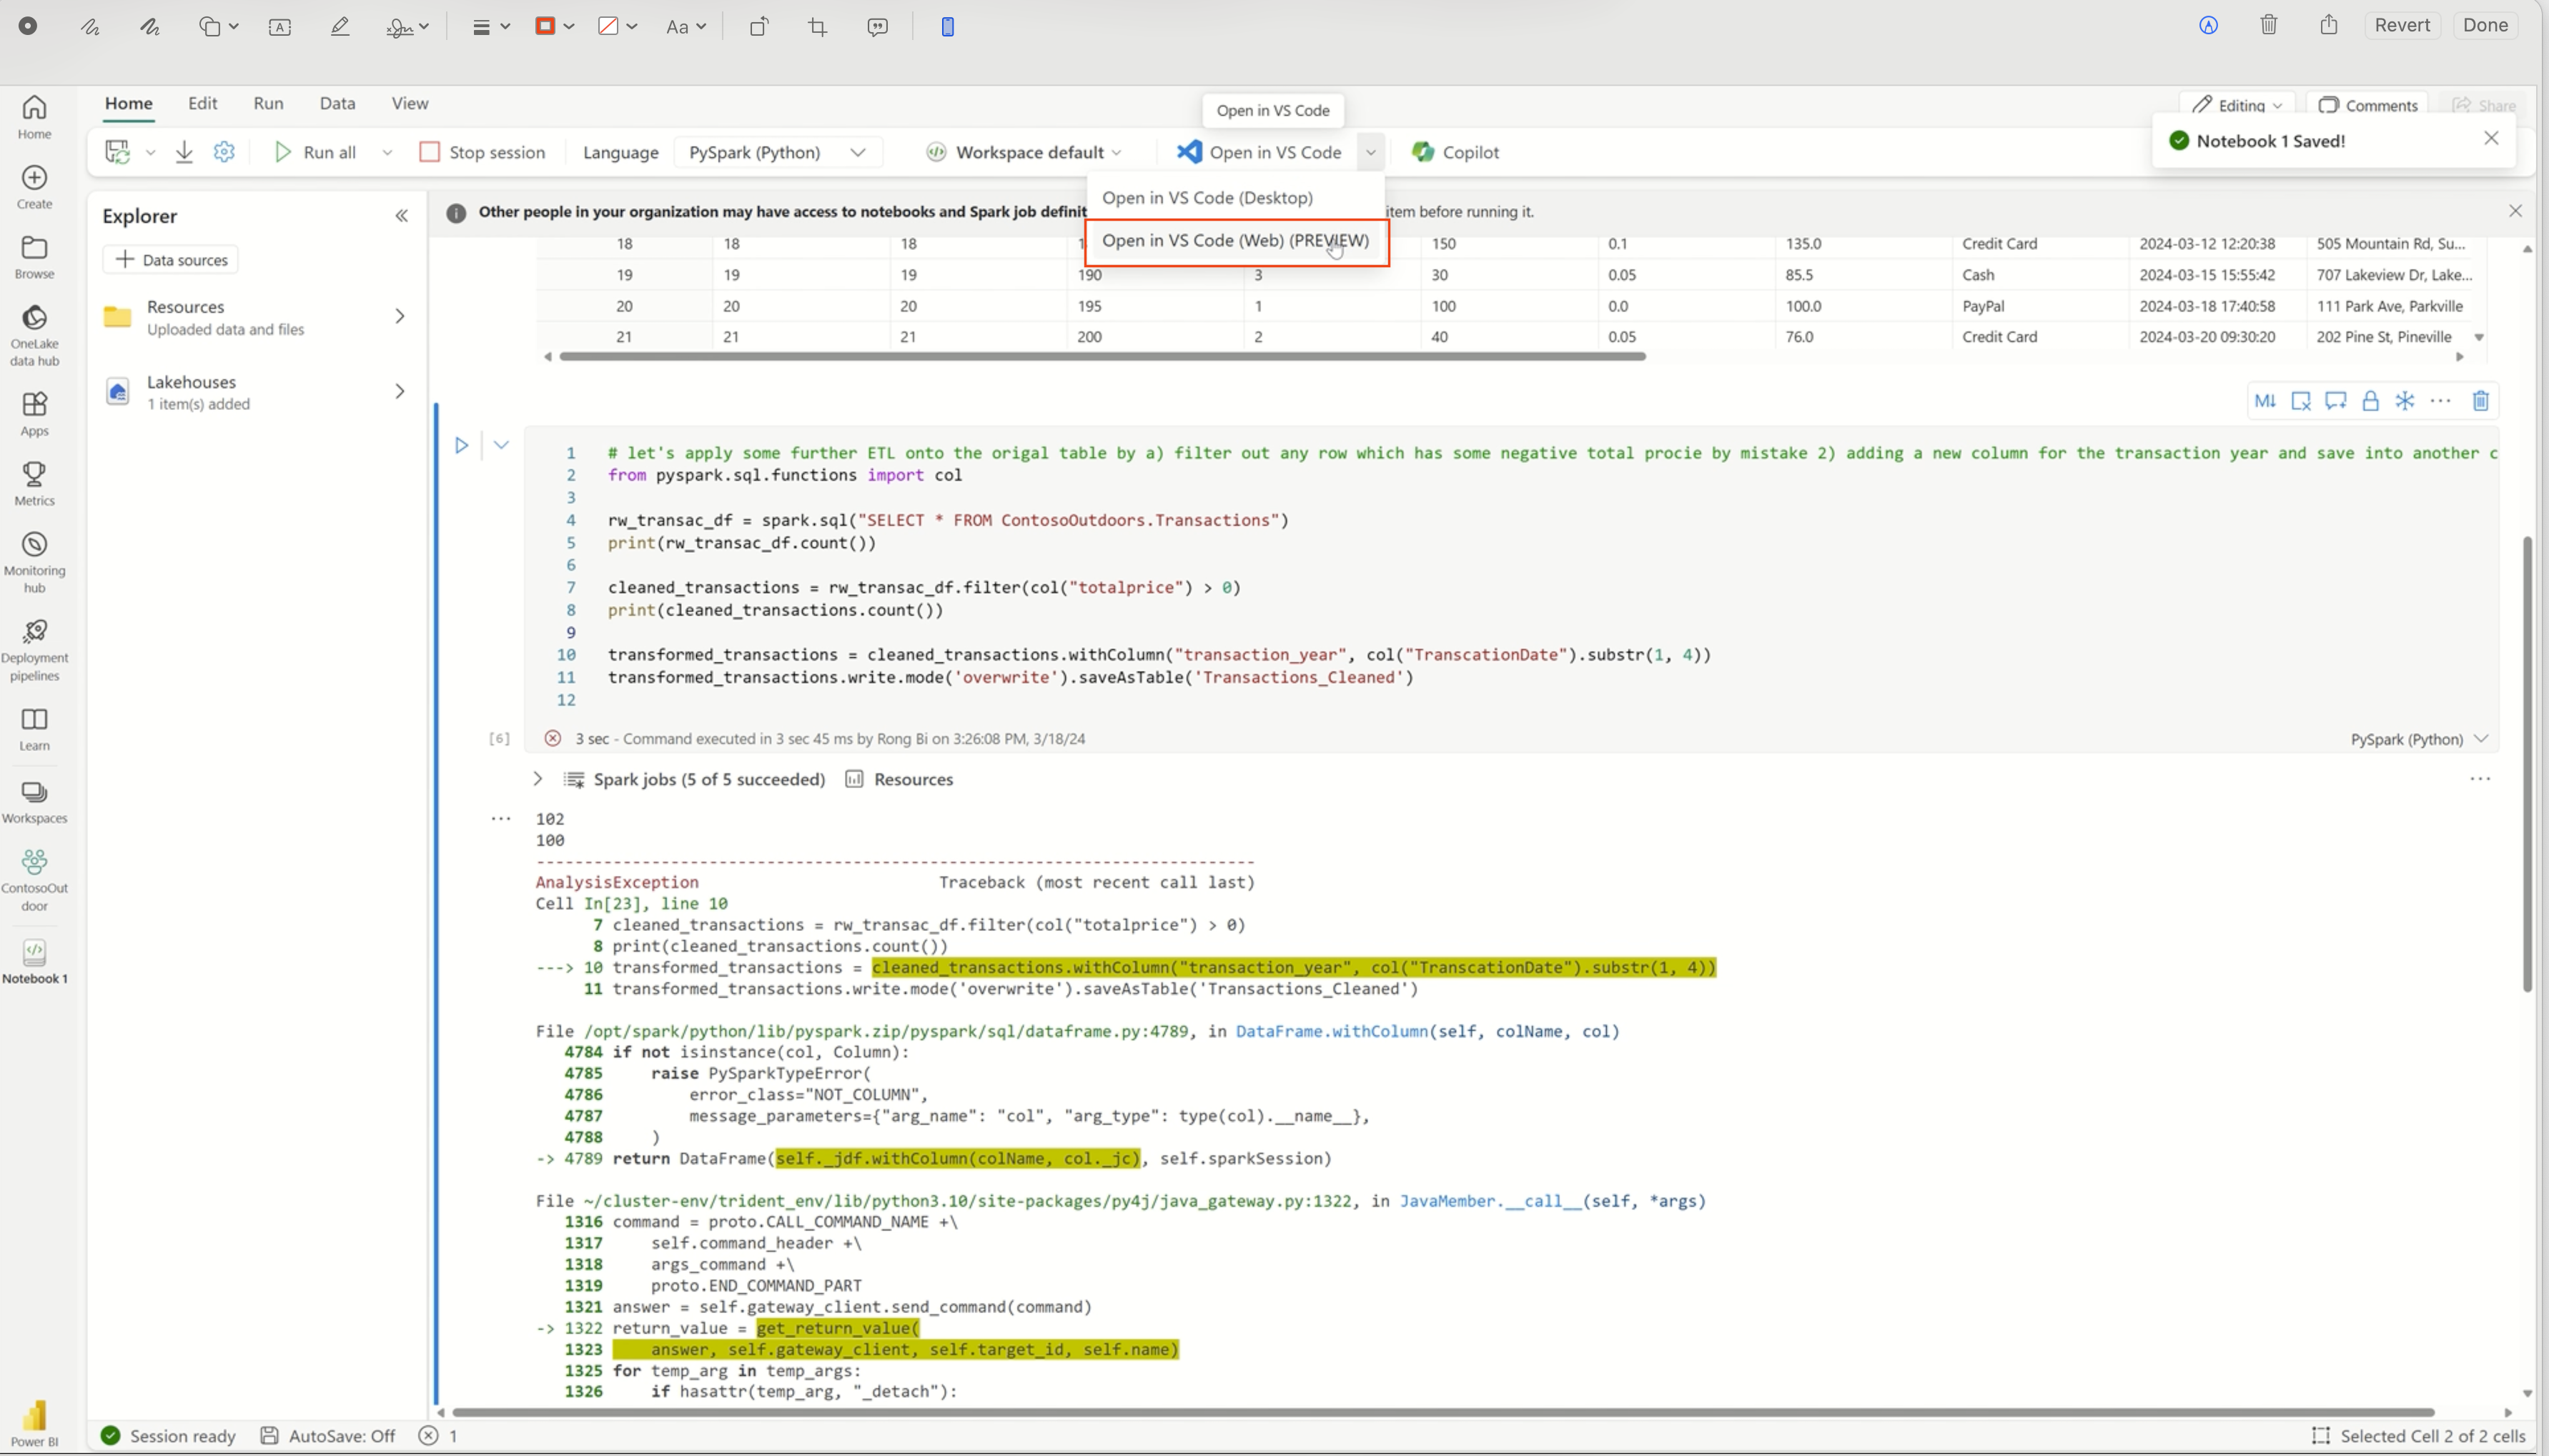
Task: Open Apps in the left navigation
Action: coord(34,414)
